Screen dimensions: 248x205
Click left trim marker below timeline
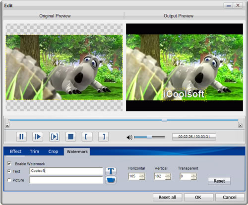[7, 126]
